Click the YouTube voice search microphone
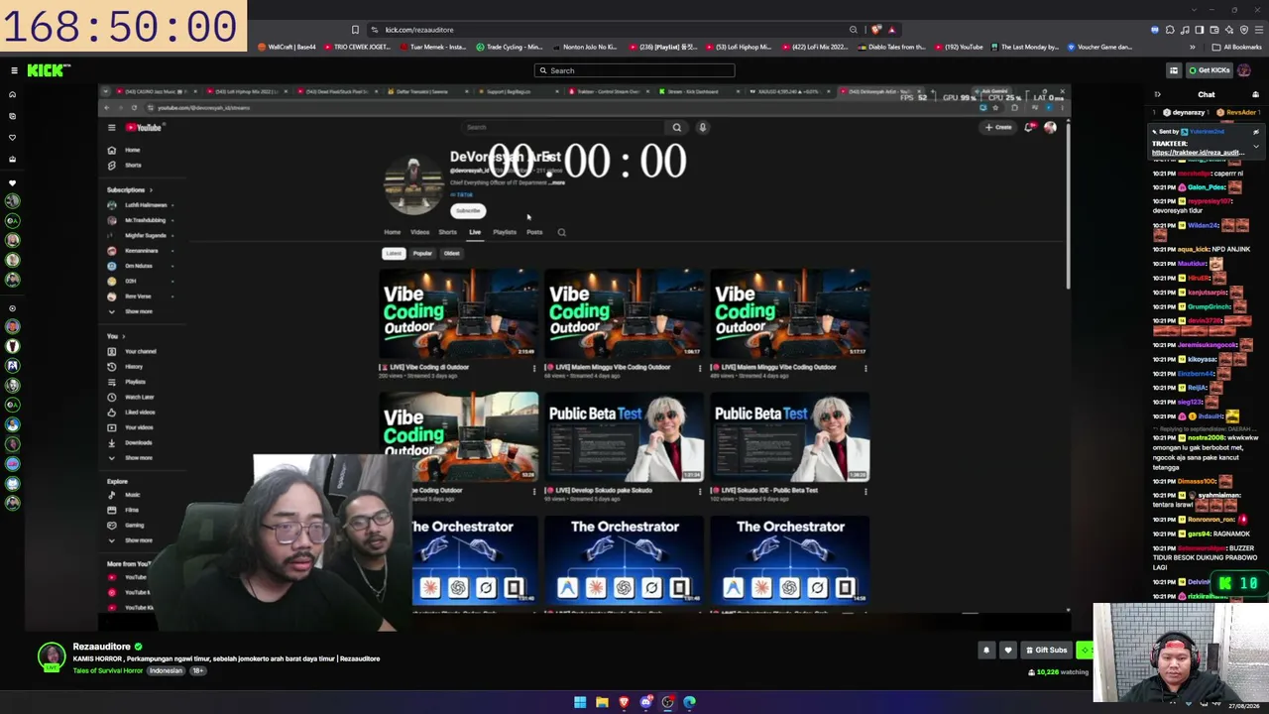The width and height of the screenshot is (1269, 714). point(703,128)
